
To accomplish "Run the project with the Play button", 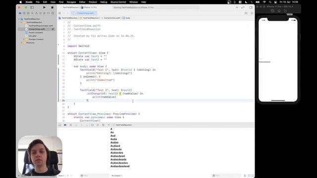I will click(44, 7).
